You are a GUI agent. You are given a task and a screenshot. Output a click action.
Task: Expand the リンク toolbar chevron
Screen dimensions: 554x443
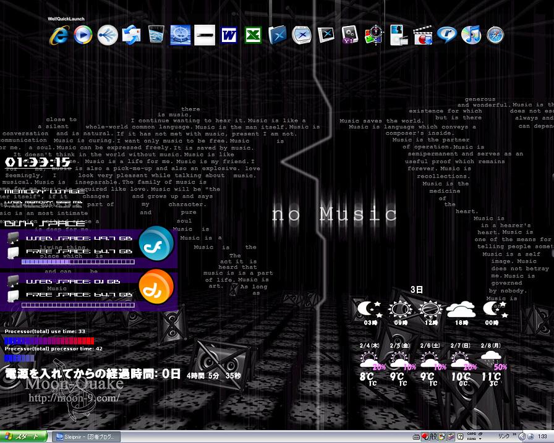coord(514,434)
